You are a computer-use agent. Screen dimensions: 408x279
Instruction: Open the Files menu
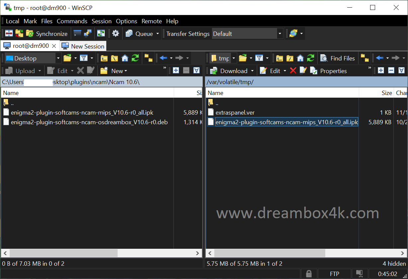point(47,21)
